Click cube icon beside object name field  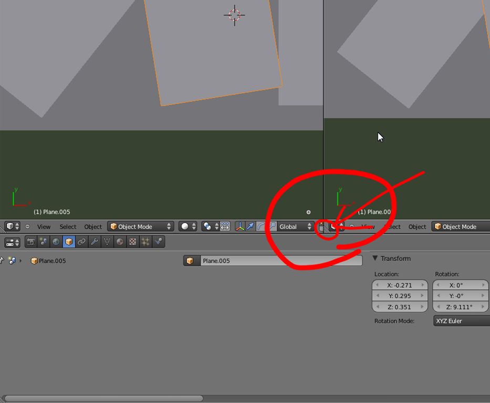pyautogui.click(x=192, y=261)
